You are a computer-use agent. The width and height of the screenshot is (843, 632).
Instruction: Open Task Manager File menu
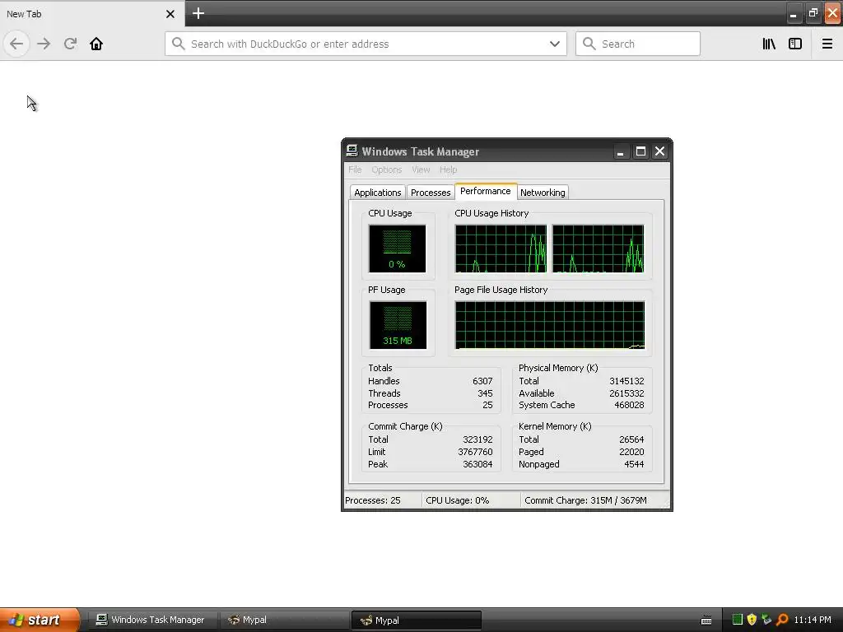click(355, 170)
